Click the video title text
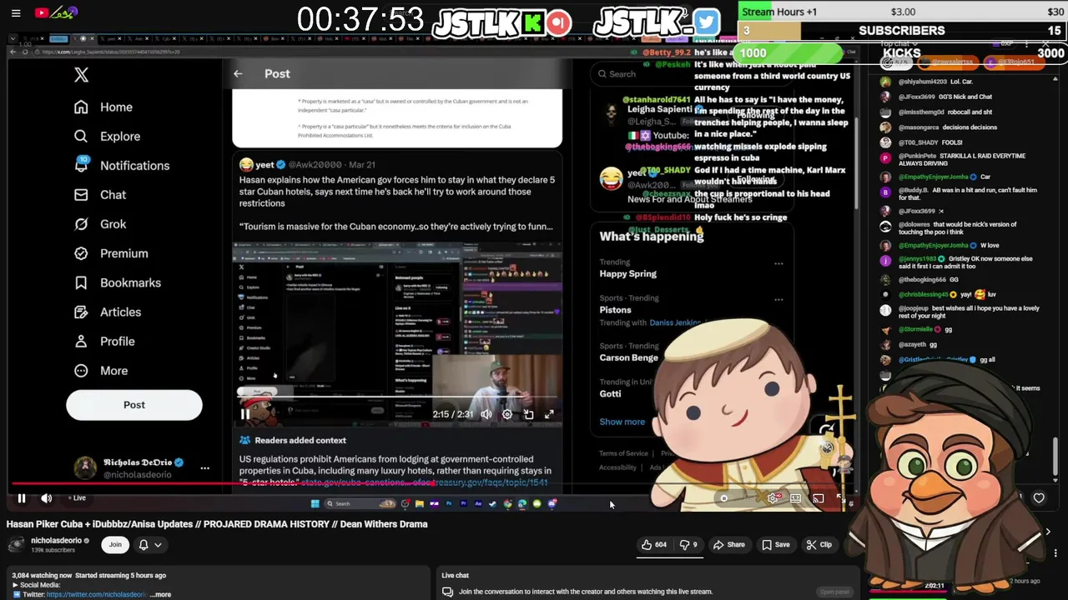 (217, 524)
